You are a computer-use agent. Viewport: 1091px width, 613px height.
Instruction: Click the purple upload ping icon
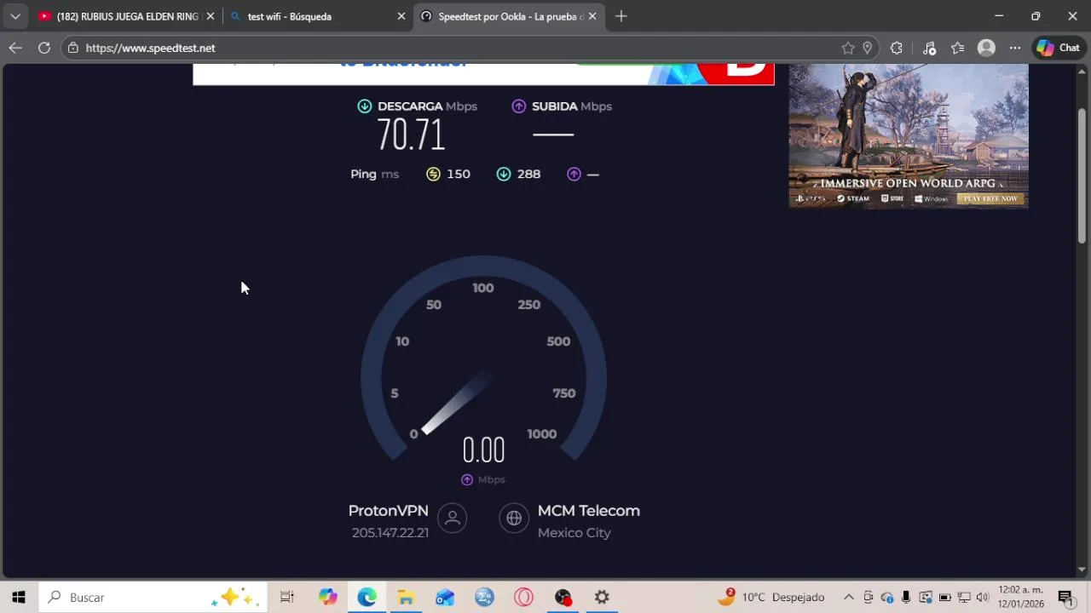pyautogui.click(x=574, y=174)
